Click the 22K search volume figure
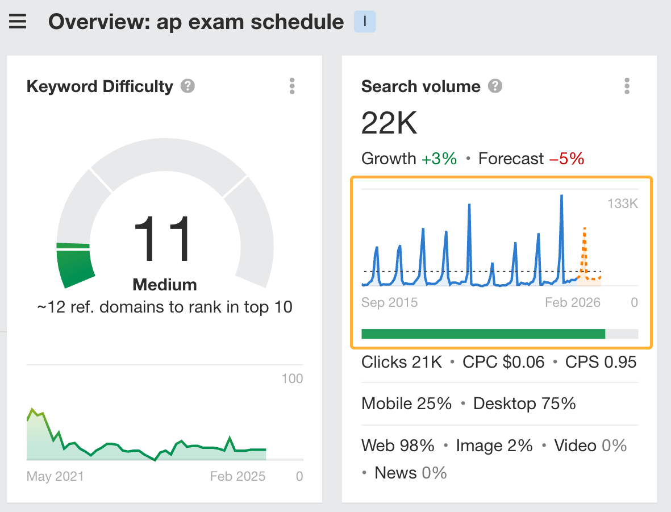Screen dimensions: 671x512 (x=389, y=123)
